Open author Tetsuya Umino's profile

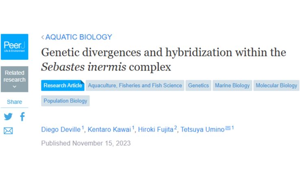[203, 129]
